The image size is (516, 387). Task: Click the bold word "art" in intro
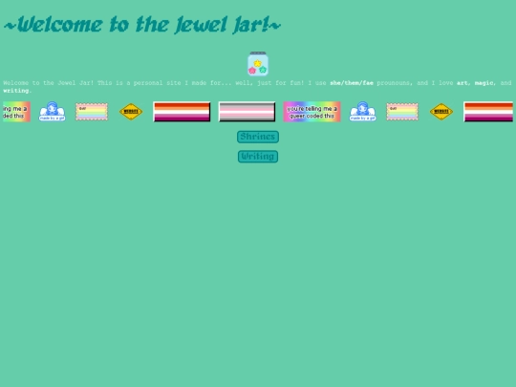coord(462,83)
